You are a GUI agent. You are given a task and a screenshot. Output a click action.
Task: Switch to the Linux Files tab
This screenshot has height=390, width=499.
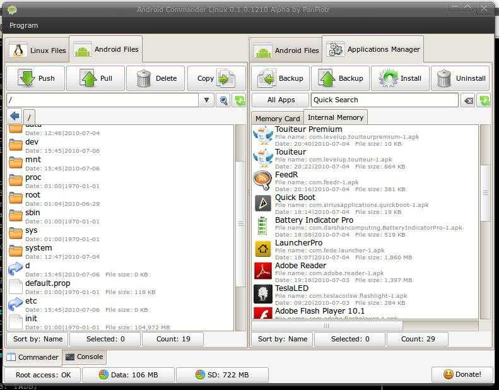pyautogui.click(x=38, y=50)
